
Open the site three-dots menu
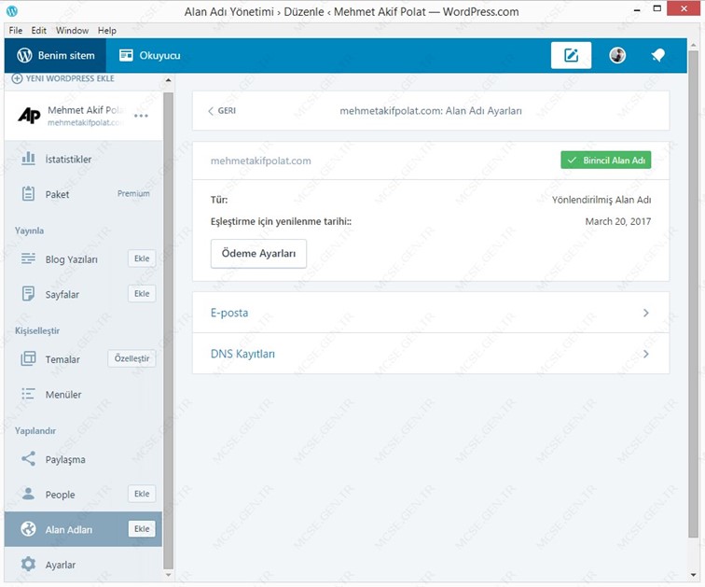pyautogui.click(x=141, y=116)
